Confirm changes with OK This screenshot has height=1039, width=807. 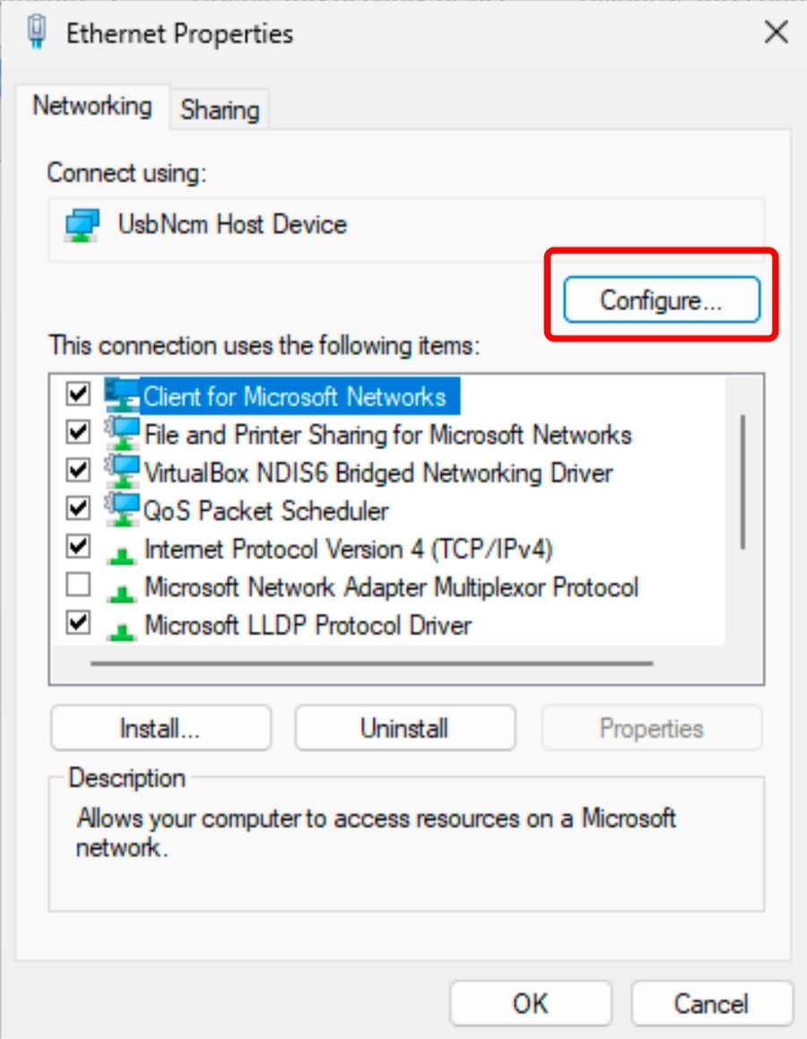pos(530,1003)
